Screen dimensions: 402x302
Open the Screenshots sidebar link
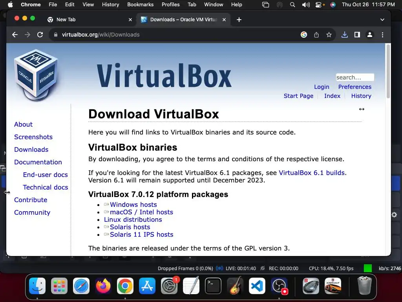point(33,137)
